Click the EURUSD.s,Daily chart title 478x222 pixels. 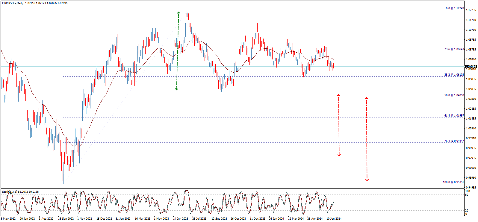point(13,3)
